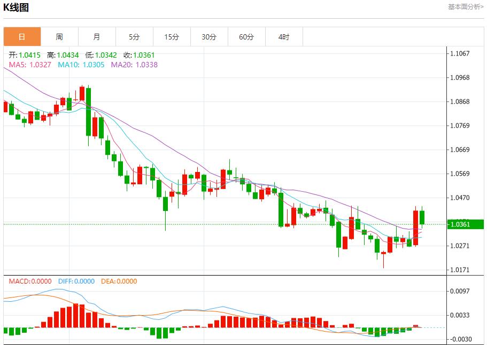Click the tall red candlestick before the latest
The width and height of the screenshot is (487, 345).
point(415,228)
